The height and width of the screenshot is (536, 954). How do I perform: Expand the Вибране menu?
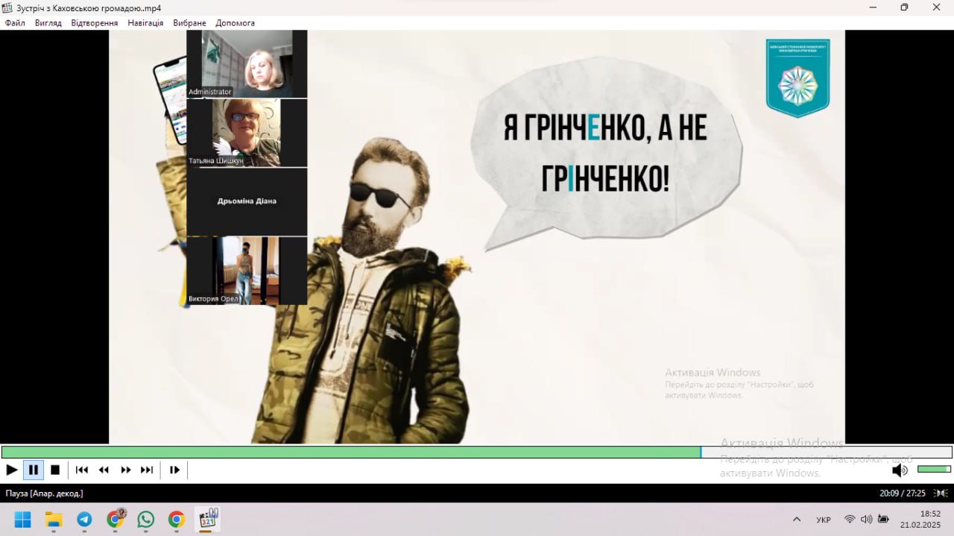(189, 23)
